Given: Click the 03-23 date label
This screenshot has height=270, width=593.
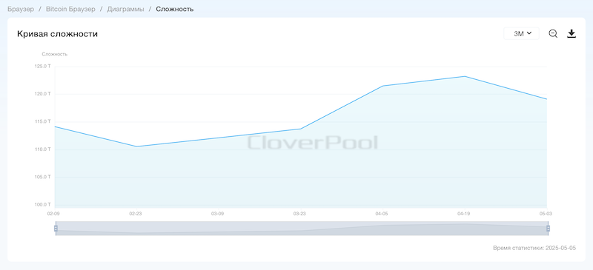Looking at the screenshot, I should pyautogui.click(x=299, y=214).
